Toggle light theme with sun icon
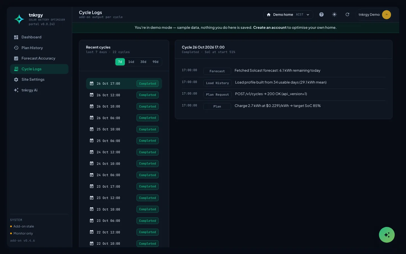This screenshot has height=254, width=406. click(x=334, y=14)
